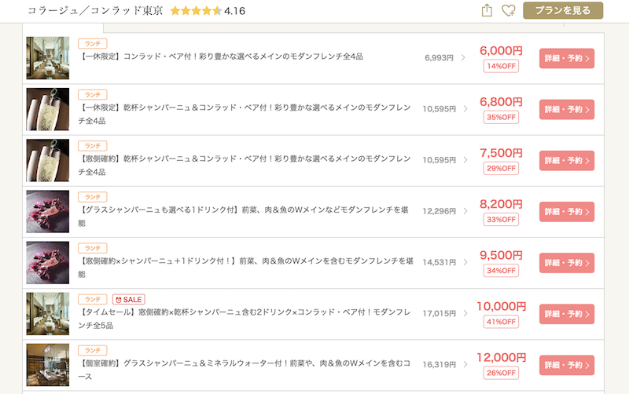Click ランチ tag on the 9,500円 plan

[93, 248]
